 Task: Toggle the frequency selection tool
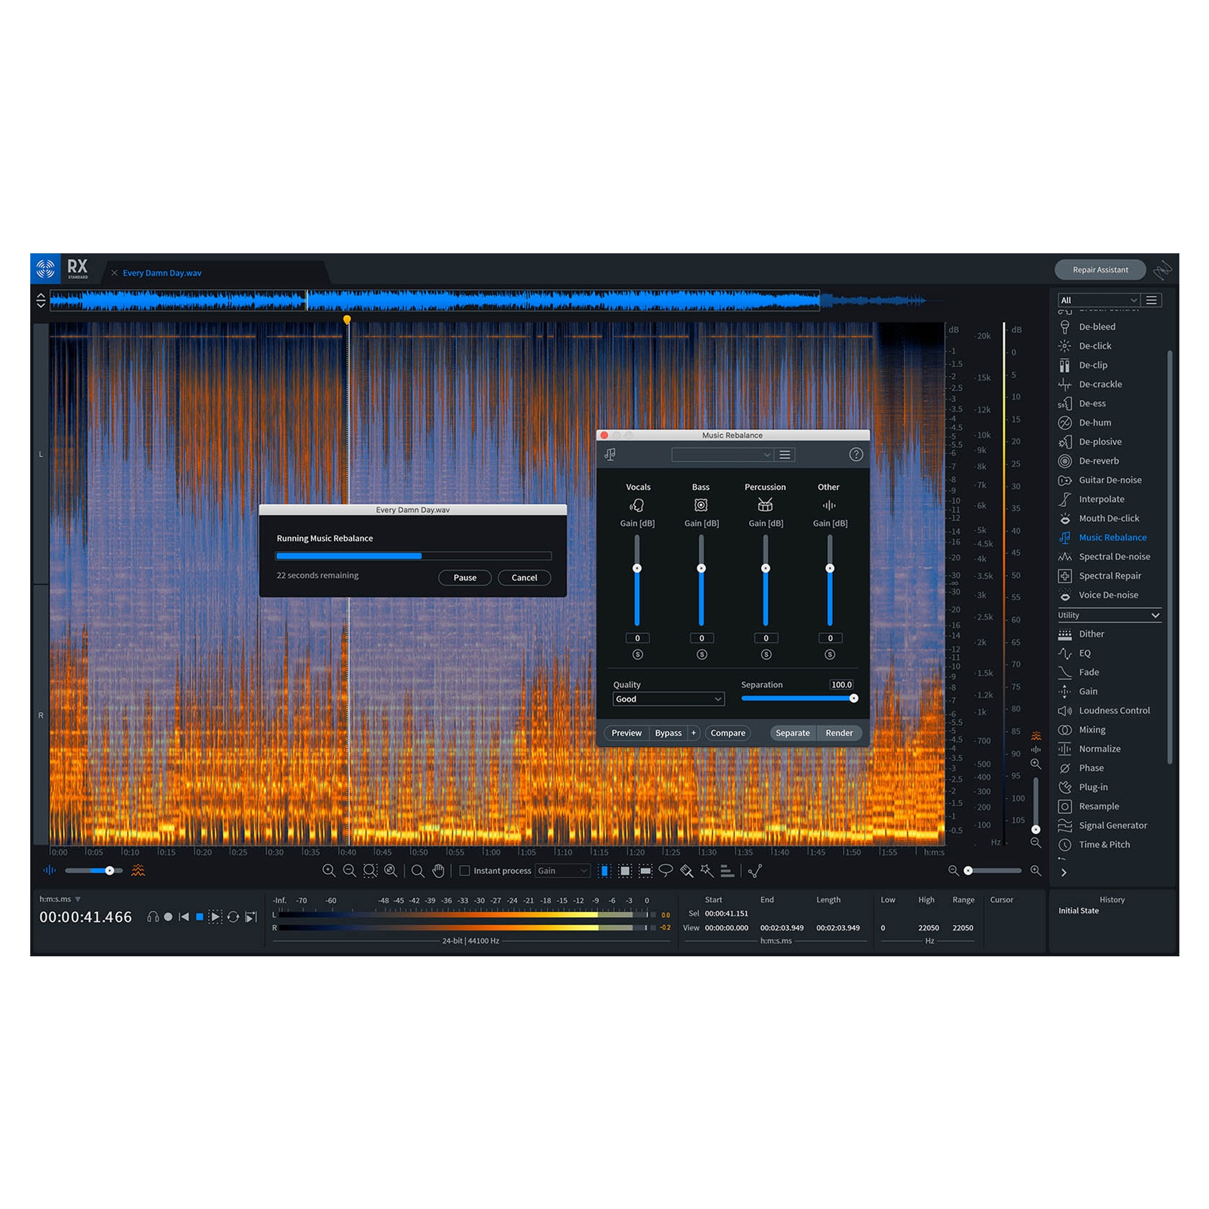[646, 870]
